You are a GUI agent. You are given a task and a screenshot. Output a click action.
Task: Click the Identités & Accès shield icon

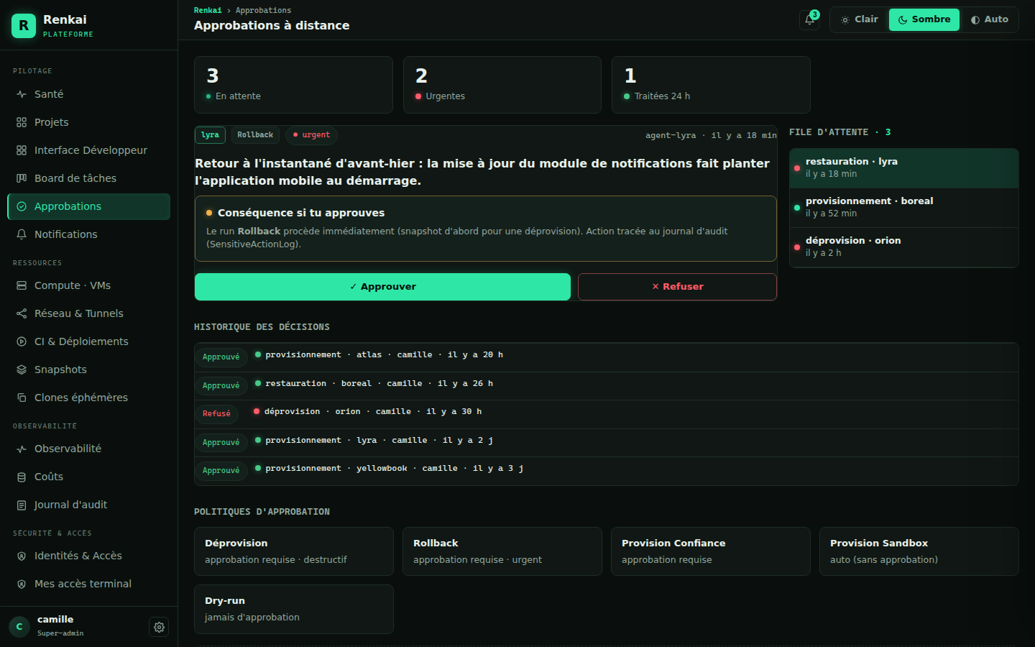pyautogui.click(x=22, y=556)
